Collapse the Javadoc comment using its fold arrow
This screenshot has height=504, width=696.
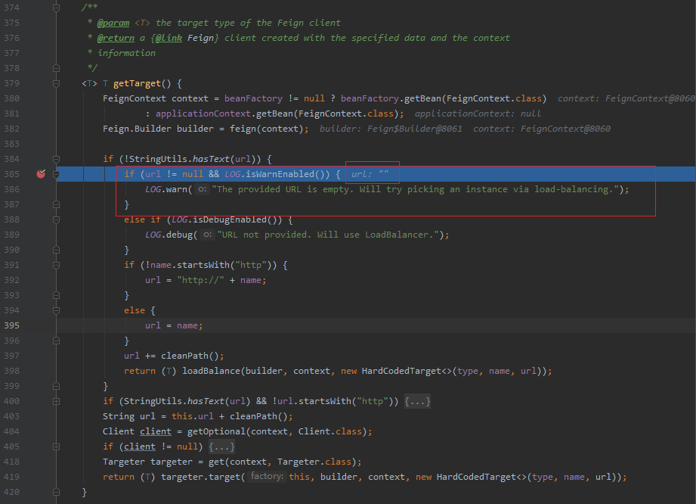coord(55,8)
